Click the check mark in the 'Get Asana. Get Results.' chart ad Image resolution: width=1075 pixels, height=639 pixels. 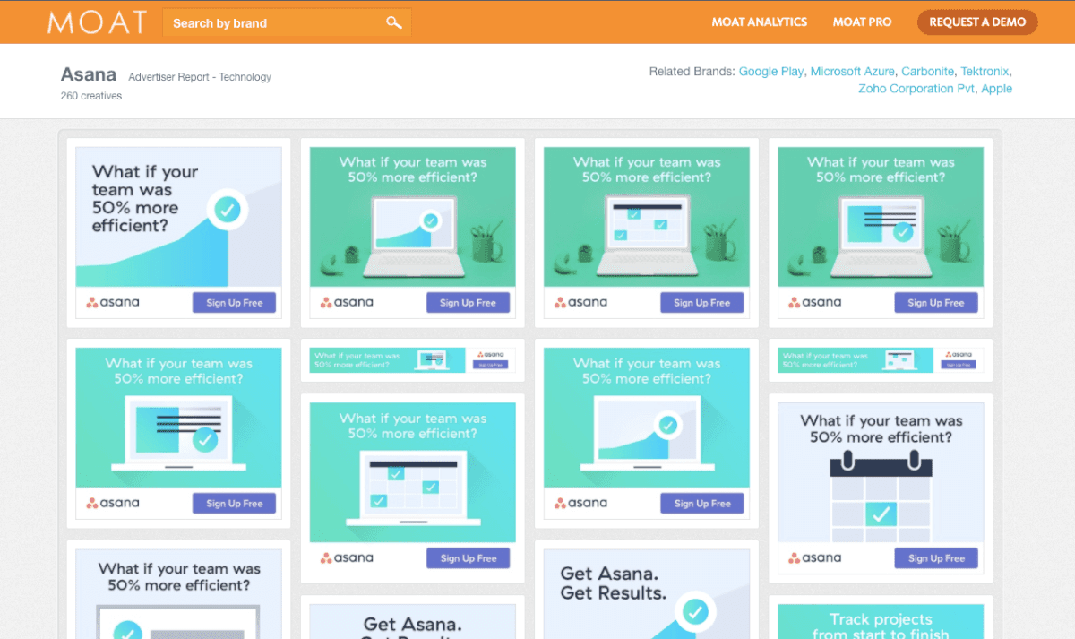[695, 612]
